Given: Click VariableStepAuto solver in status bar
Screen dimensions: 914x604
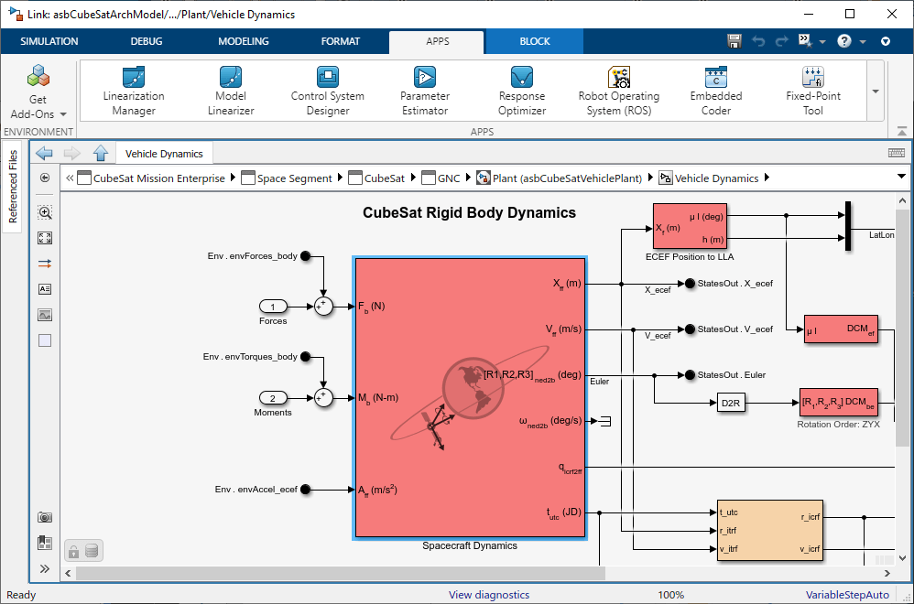Looking at the screenshot, I should pyautogui.click(x=847, y=595).
